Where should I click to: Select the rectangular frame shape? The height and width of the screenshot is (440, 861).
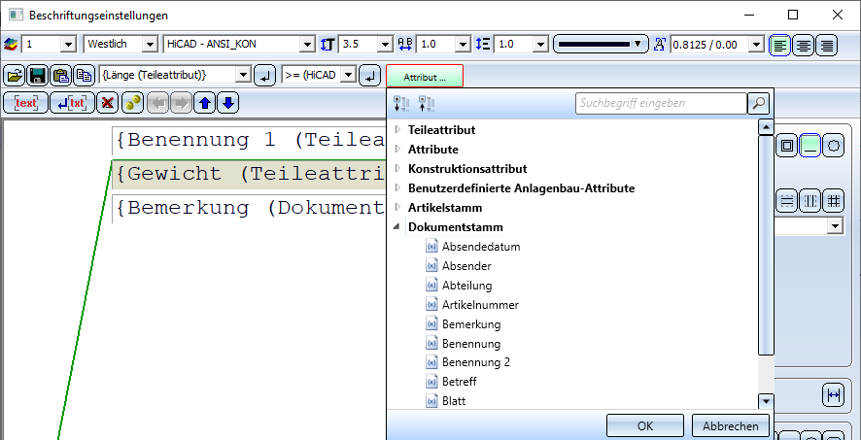pyautogui.click(x=787, y=146)
